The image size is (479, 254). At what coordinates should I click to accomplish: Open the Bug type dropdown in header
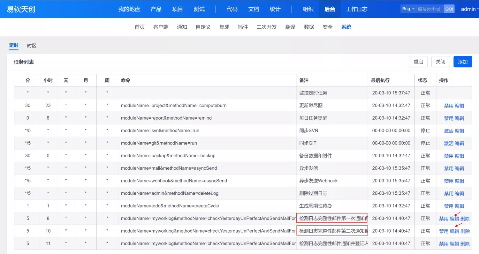point(408,9)
